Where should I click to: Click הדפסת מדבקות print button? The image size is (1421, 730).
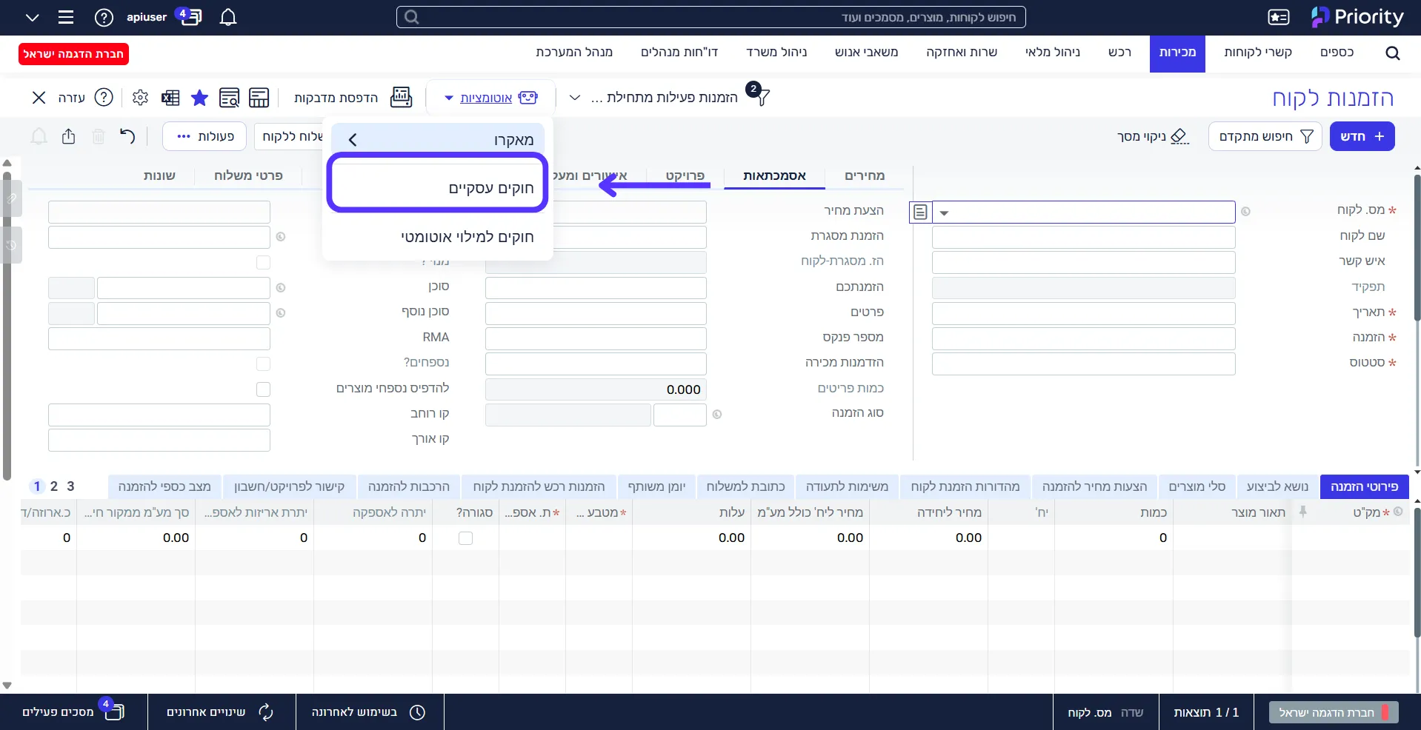click(x=353, y=98)
